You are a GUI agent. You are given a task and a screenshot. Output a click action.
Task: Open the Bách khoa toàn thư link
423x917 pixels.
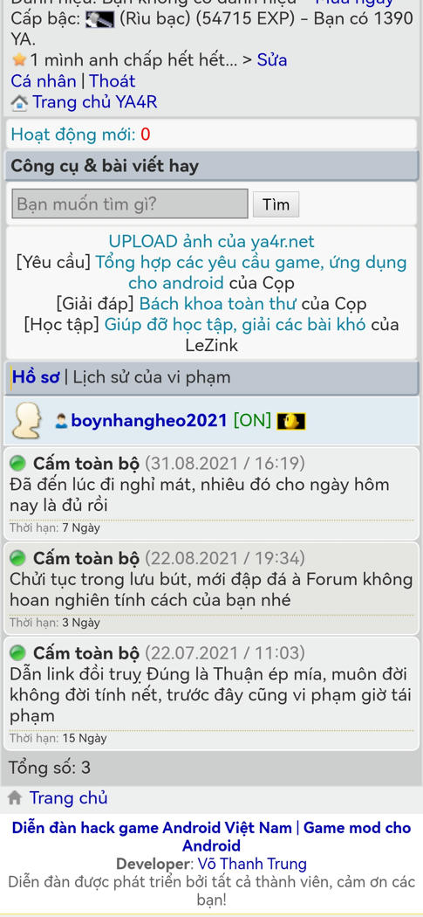(218, 304)
